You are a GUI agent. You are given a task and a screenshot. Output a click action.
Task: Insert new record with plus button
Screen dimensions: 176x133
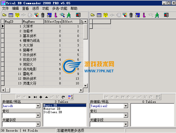(41, 97)
